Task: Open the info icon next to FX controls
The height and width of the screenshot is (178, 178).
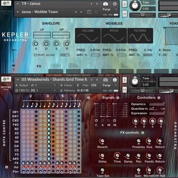Action: pos(143,132)
